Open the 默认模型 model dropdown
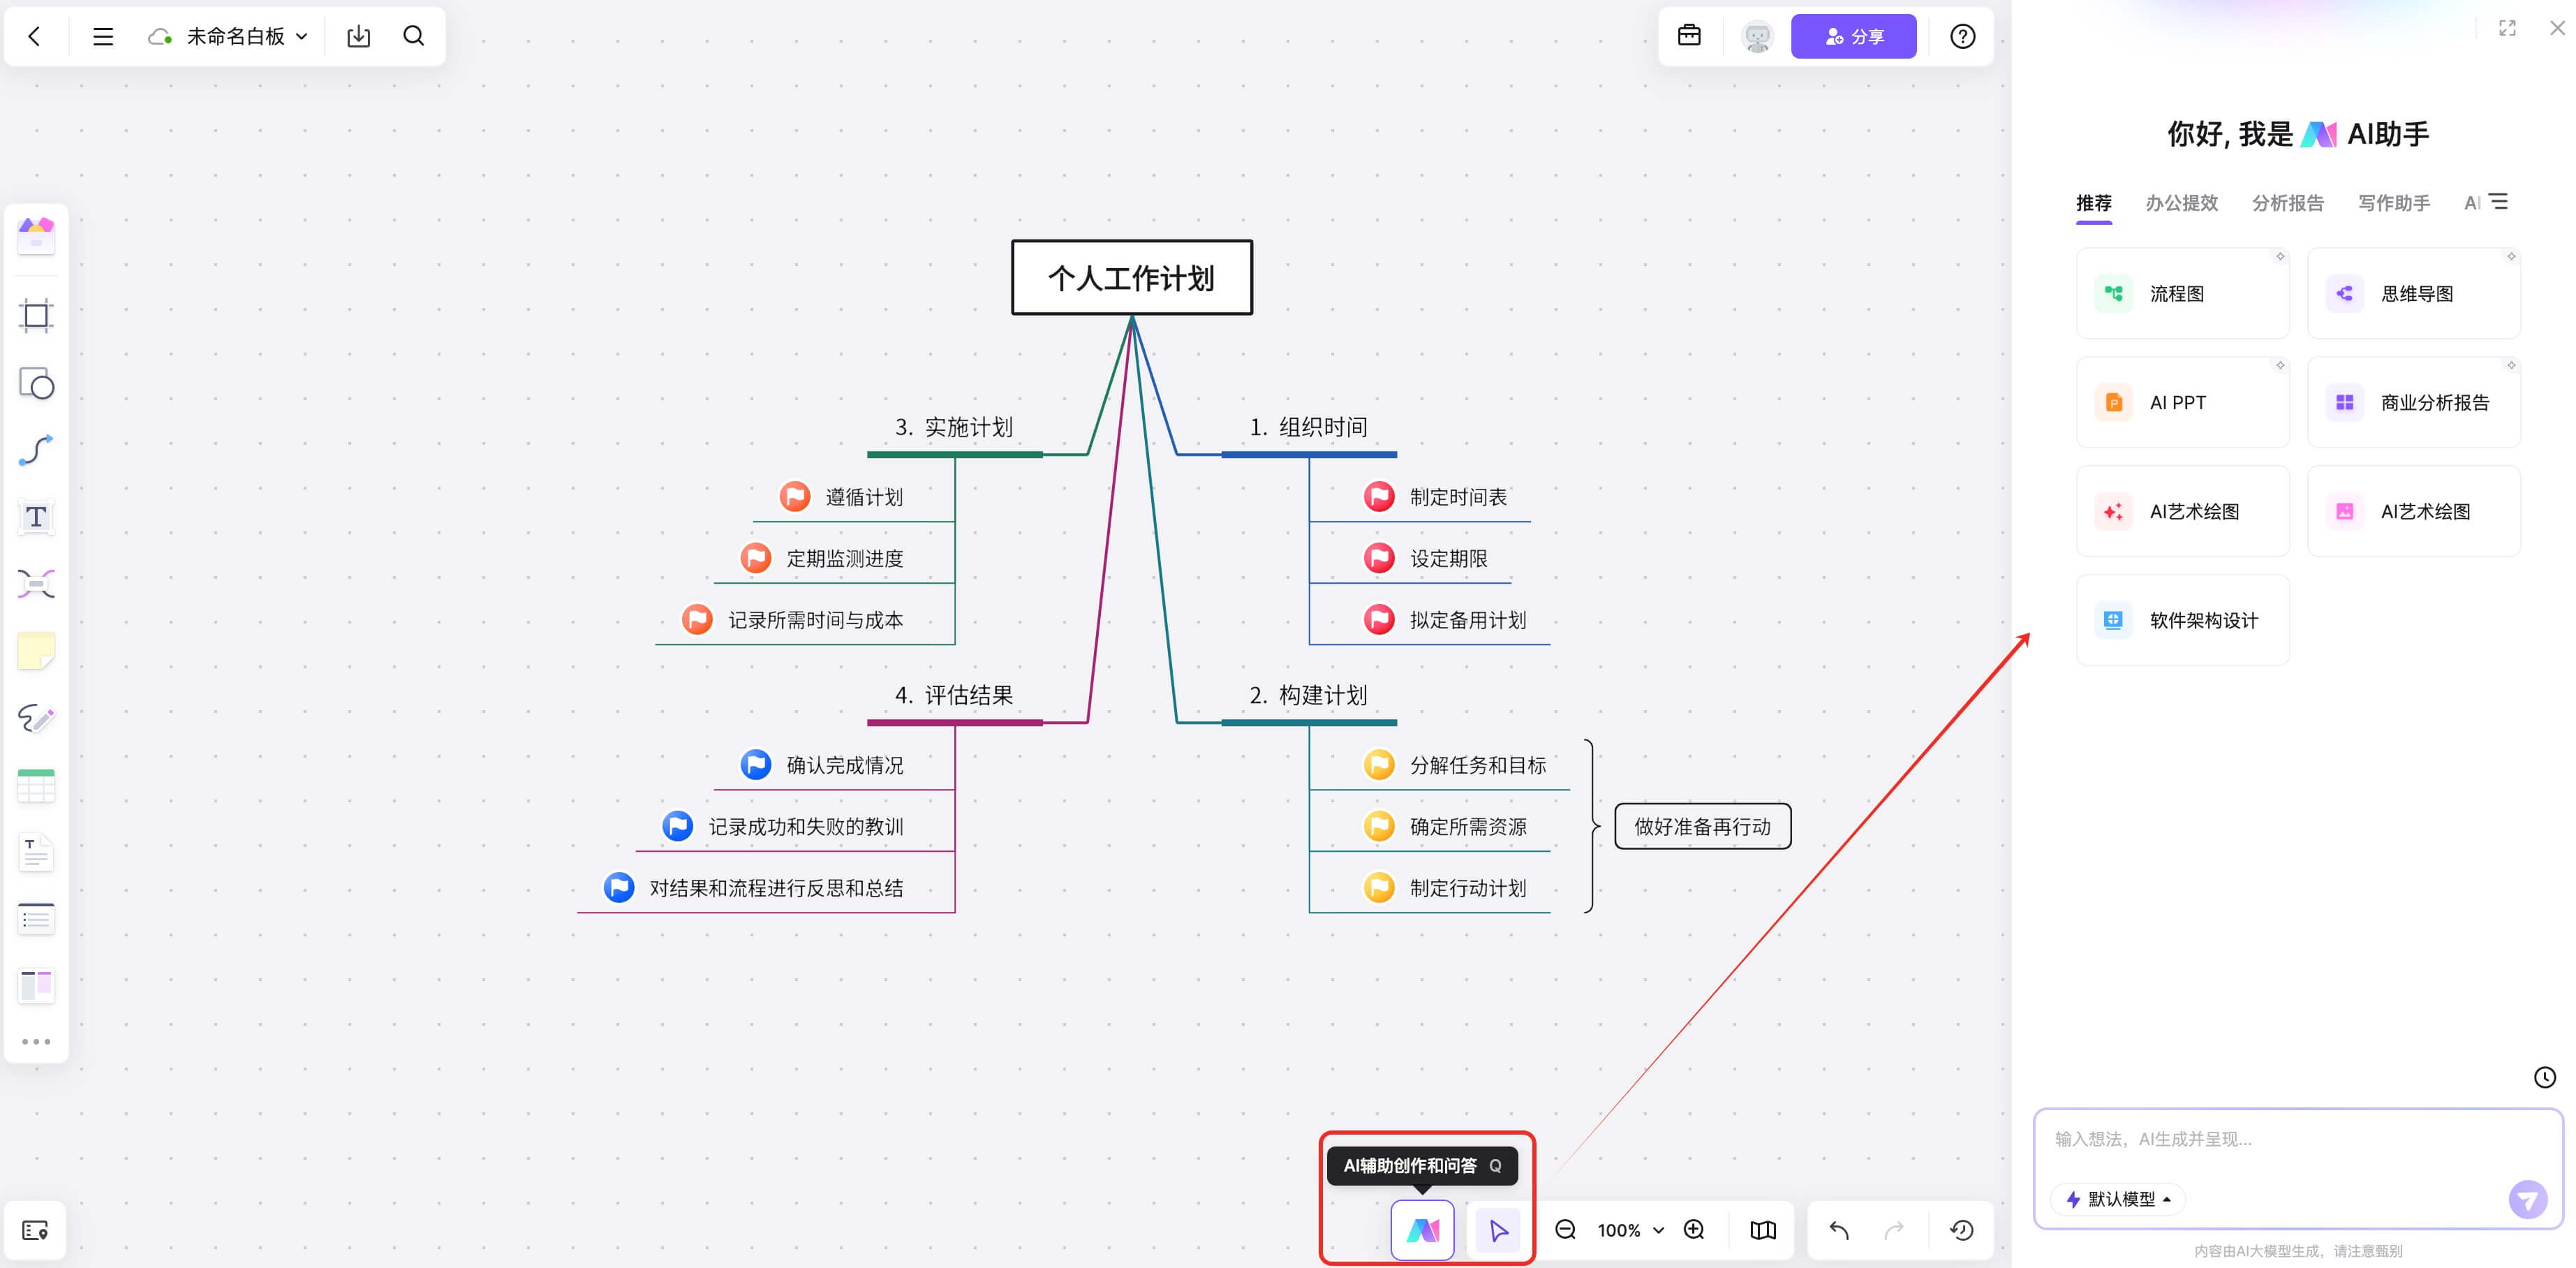 (2118, 1199)
